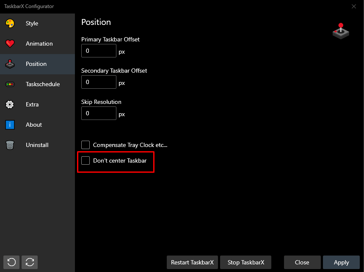Screen dimensions: 364x272
Task: Click the Style palette icon
Action: click(10, 23)
